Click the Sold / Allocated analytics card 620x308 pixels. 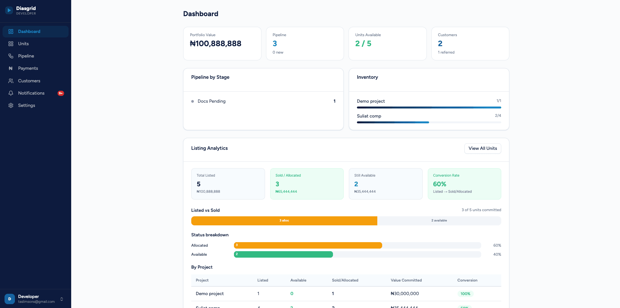[x=307, y=184]
